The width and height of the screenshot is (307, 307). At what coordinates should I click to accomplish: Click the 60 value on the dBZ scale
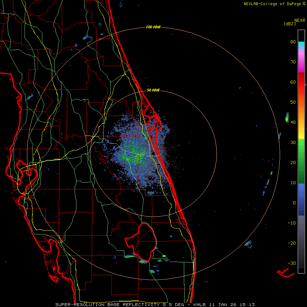coord(293,82)
